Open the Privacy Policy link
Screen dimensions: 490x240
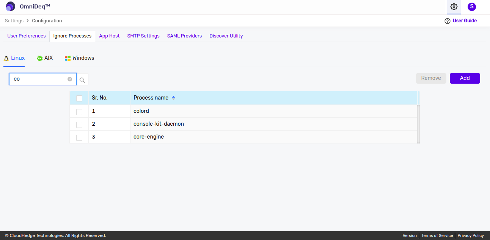coord(471,235)
